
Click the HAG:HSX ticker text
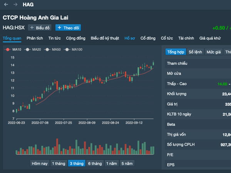coord(14,28)
